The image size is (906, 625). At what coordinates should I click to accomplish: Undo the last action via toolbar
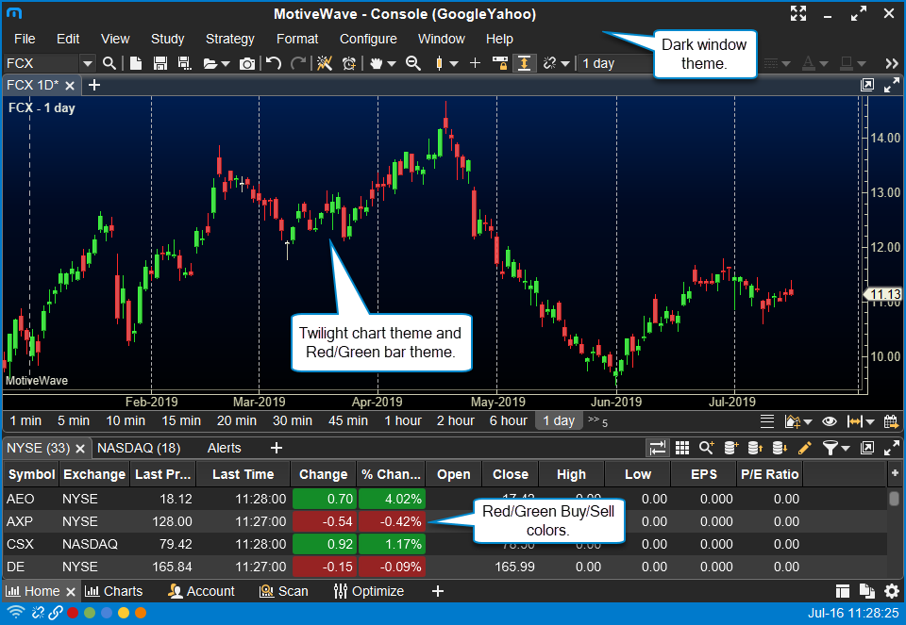click(274, 63)
